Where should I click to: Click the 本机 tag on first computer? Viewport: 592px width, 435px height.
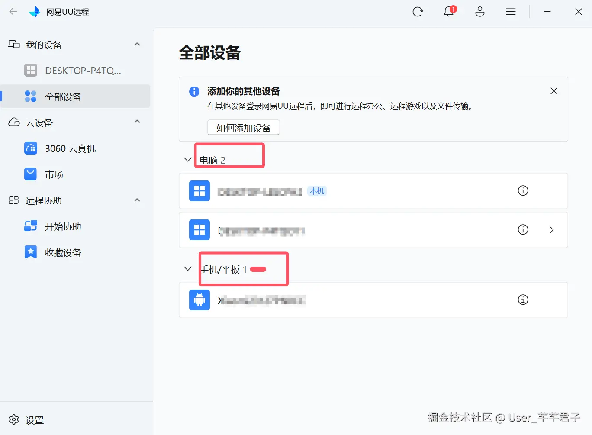(317, 191)
